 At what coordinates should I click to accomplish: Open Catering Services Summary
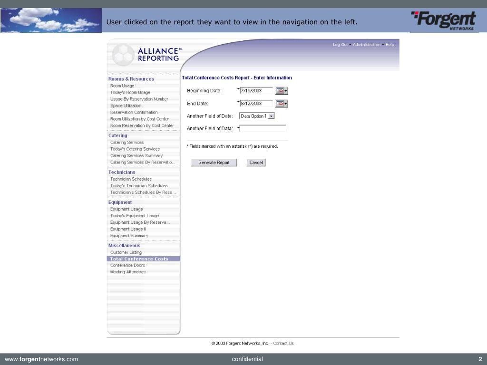[x=136, y=156]
